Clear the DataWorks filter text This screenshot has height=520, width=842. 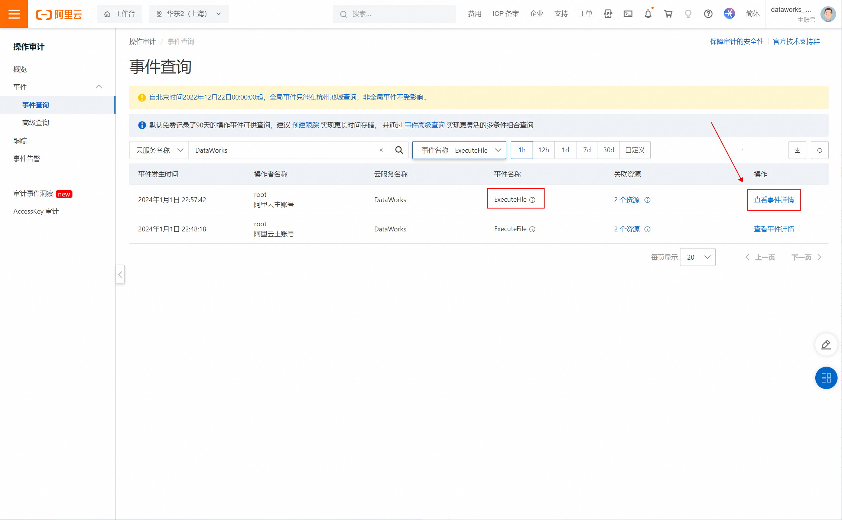click(x=381, y=150)
